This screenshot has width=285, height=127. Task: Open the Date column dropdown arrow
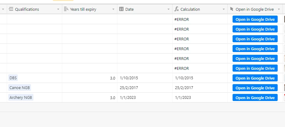coord(169,9)
